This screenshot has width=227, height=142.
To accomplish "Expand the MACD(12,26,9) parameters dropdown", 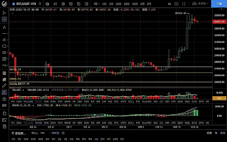I will pos(33,105).
